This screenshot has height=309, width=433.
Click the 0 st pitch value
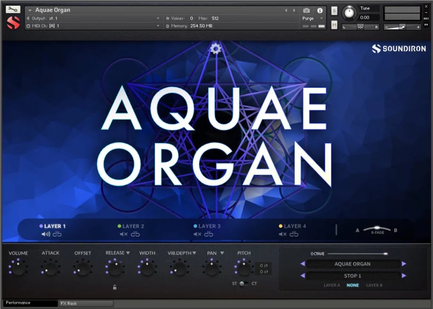263,265
